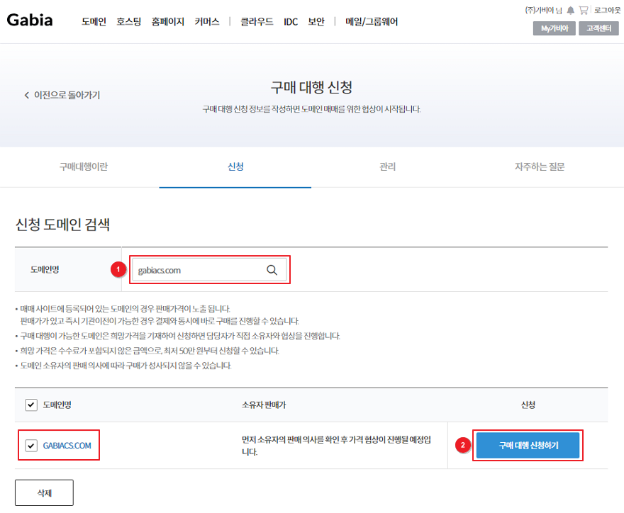Switch to the 구매대행이란 tab
The height and width of the screenshot is (513, 624).
tap(84, 167)
